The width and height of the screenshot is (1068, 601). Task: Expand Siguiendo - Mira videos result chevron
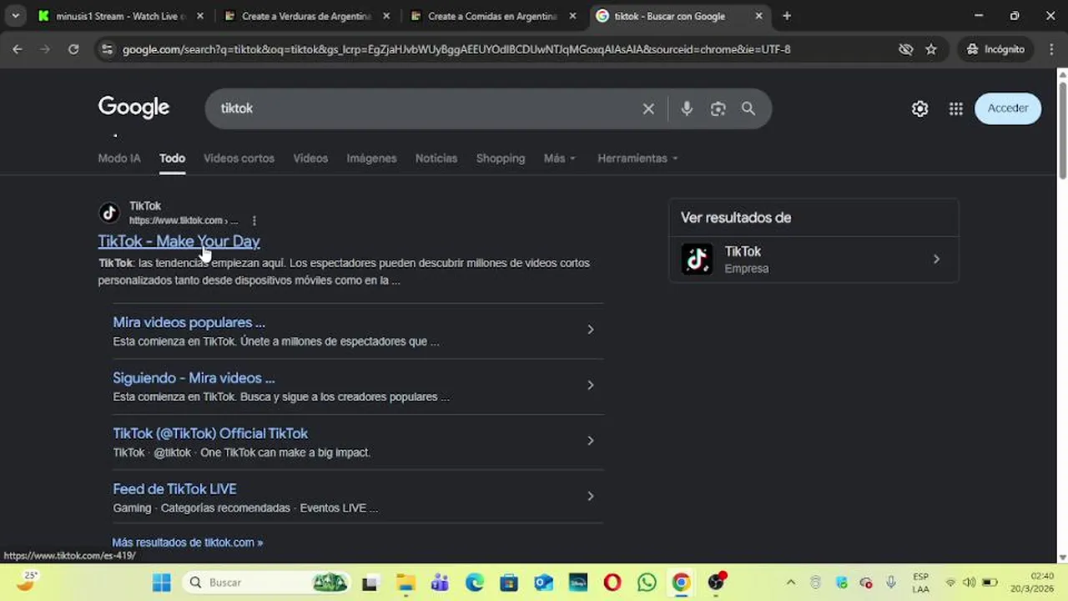click(x=590, y=385)
